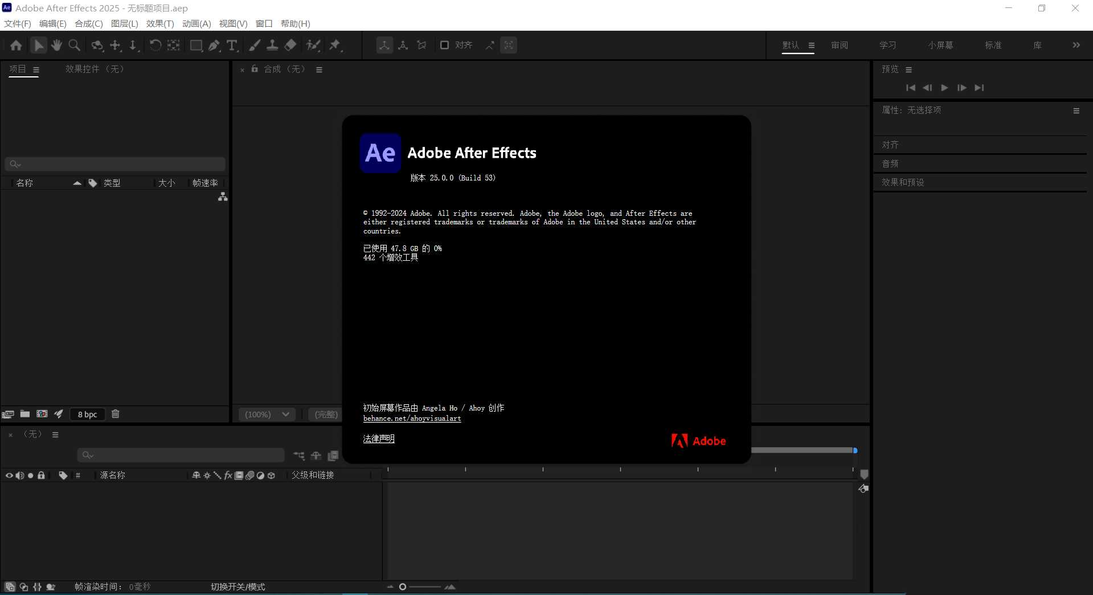Viewport: 1093px width, 595px height.
Task: Select the Pan Behind anchor point tool
Action: pos(173,46)
